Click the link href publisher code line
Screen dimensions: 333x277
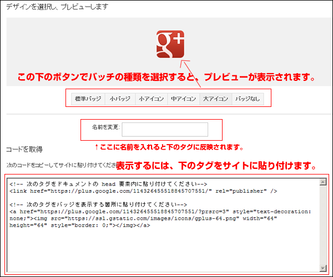(143, 191)
